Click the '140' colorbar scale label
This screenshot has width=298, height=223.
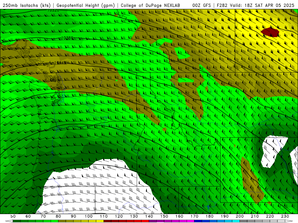[x=149, y=216]
